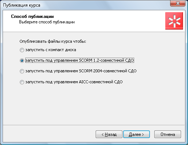Image resolution: width=188 pixels, height=145 pixels.
Task: Enable the SCORM 2004 radio circle
Action: point(22,71)
